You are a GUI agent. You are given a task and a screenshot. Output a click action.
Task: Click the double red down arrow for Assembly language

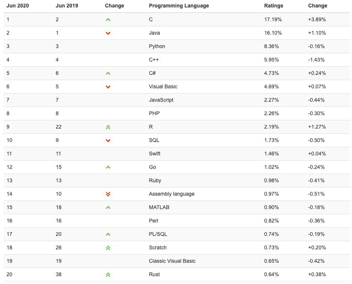tap(108, 194)
